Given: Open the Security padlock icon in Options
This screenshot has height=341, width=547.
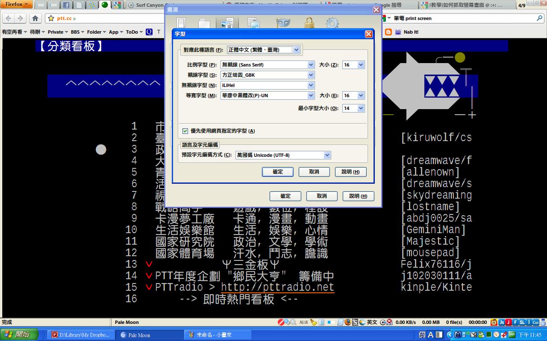Looking at the screenshot, I should pyautogui.click(x=309, y=23).
